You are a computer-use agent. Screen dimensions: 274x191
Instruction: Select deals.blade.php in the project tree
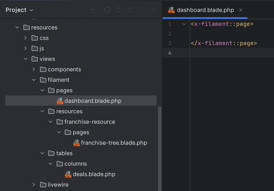pos(94,174)
